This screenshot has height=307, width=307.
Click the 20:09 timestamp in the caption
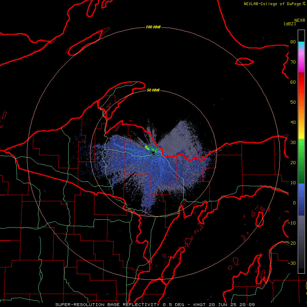tap(246, 305)
